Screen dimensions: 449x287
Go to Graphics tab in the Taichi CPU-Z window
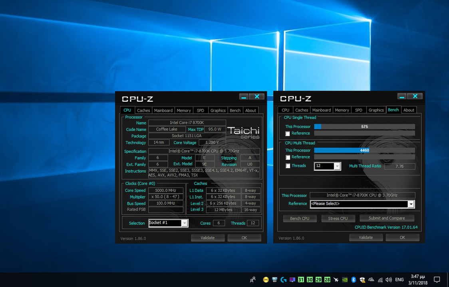pos(218,110)
